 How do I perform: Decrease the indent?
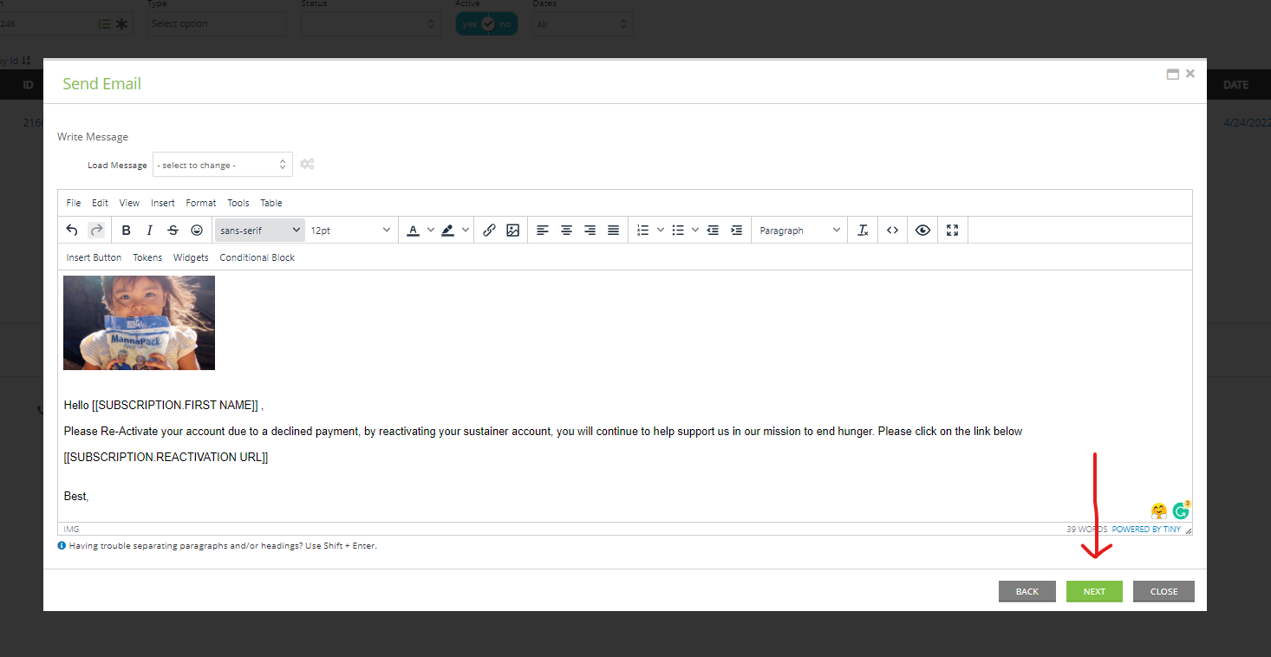pos(713,231)
